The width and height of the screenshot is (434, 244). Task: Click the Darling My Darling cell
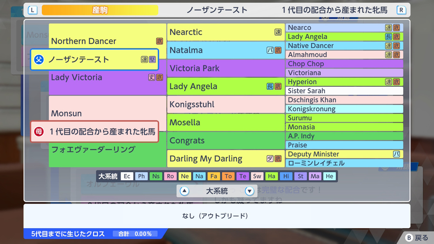pos(226,159)
